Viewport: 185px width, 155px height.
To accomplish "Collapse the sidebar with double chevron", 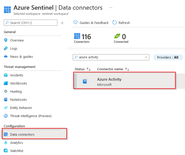I will tap(62, 23).
